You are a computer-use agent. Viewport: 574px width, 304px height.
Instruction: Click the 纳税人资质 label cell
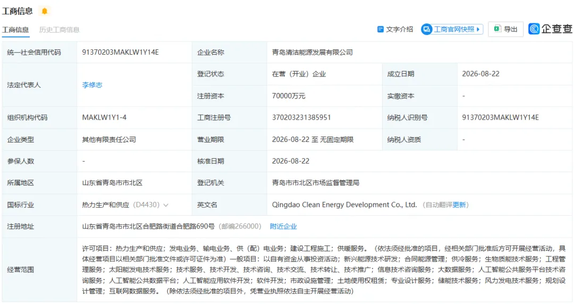click(419, 140)
